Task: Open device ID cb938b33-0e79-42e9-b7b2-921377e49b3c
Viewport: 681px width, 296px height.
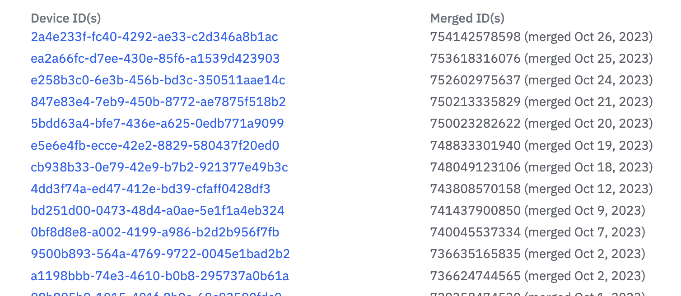Action: (159, 167)
